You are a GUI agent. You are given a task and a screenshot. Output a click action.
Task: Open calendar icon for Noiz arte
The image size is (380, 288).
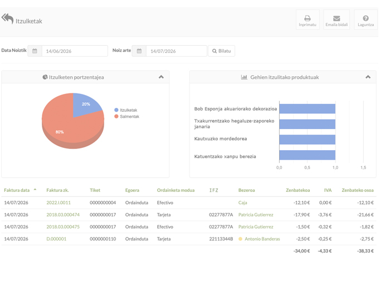pos(139,51)
